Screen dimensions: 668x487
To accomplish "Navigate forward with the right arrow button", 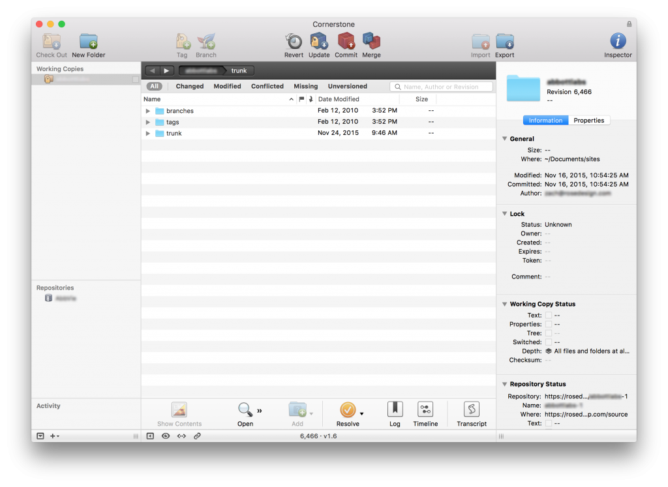I will (x=166, y=70).
